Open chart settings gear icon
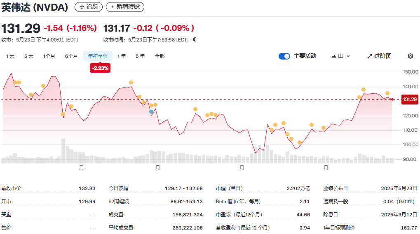This screenshot has height=234, width=420. (411, 56)
